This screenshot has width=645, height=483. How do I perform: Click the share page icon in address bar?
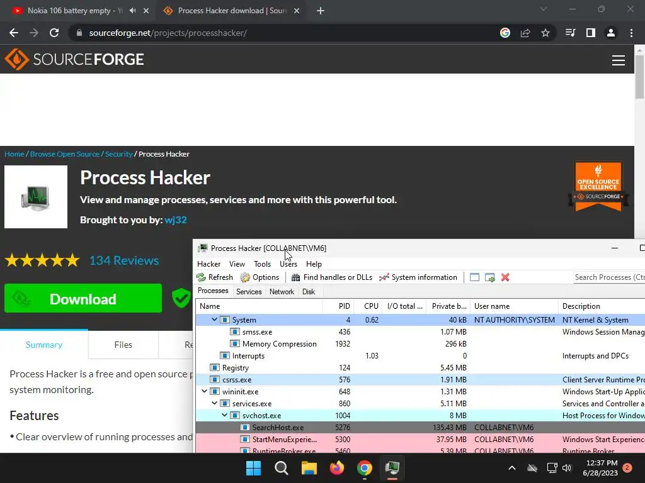click(525, 33)
